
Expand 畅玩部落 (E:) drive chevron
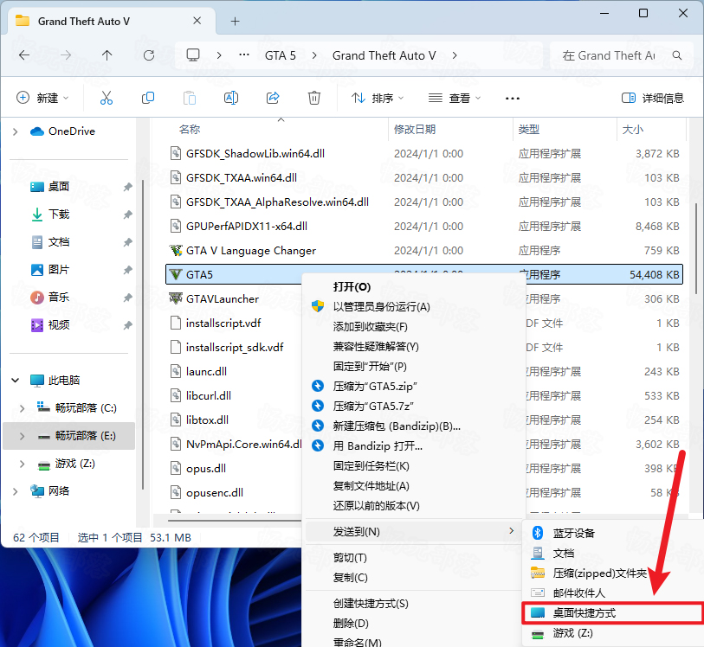(22, 436)
